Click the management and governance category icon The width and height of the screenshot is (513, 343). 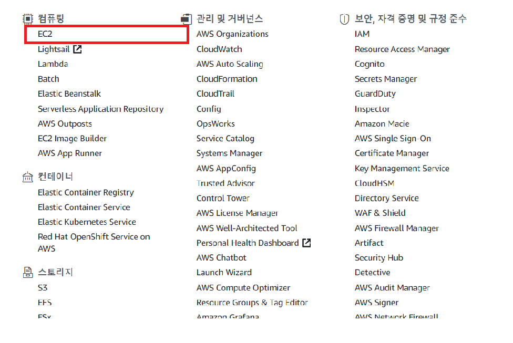point(186,19)
